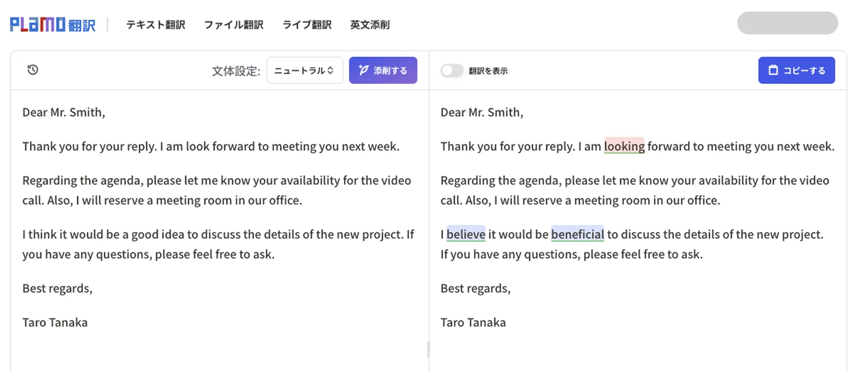Switch to ファイル翻訳 tab
856x372 pixels.
[x=234, y=25]
